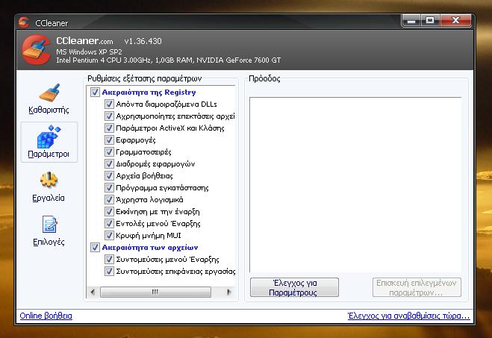
Task: Switch to the Εργαλεία label
Action: [49, 198]
